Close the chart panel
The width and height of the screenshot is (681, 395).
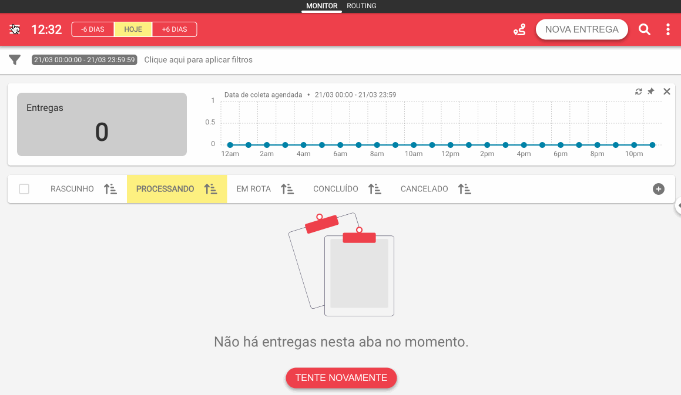click(667, 92)
